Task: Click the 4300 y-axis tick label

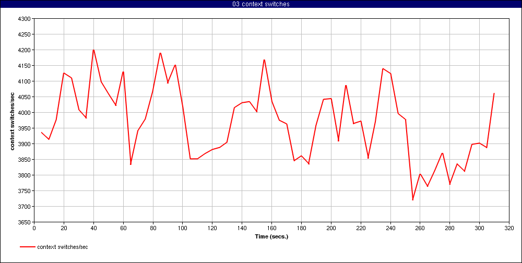Action: click(x=25, y=19)
